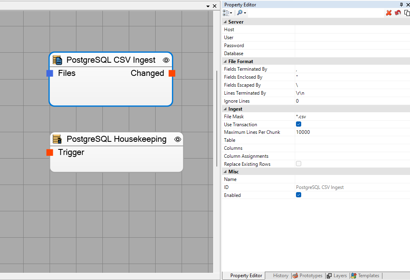This screenshot has width=410, height=280.
Task: Select the PostgreSQL CSV Ingest node title
Action: point(111,60)
